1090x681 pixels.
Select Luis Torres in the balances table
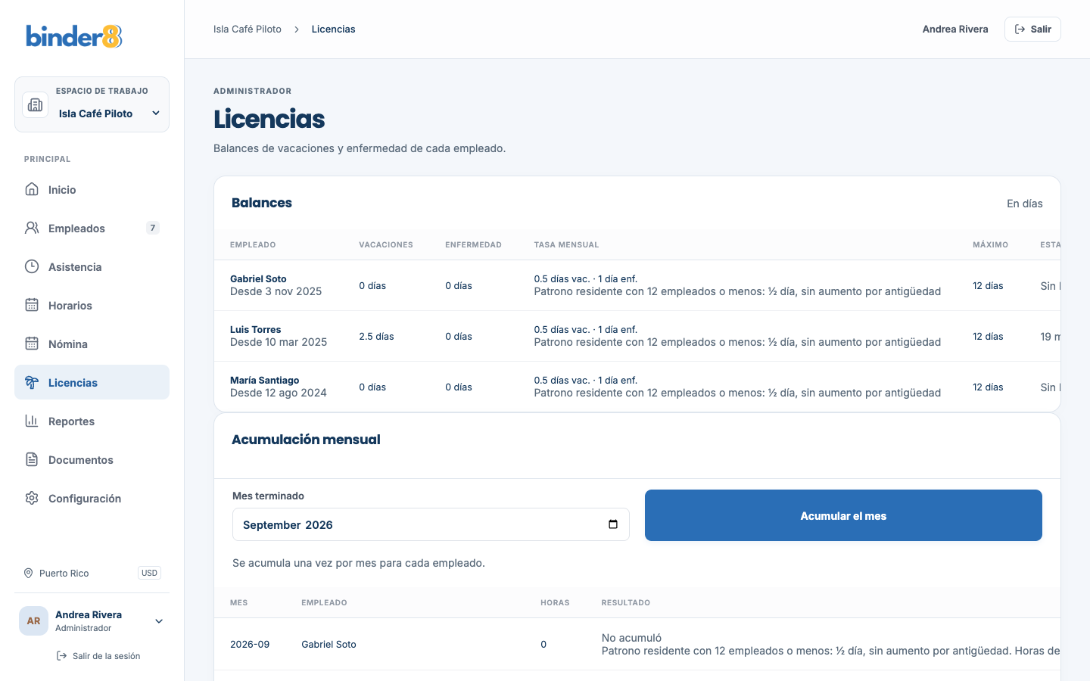tap(255, 329)
